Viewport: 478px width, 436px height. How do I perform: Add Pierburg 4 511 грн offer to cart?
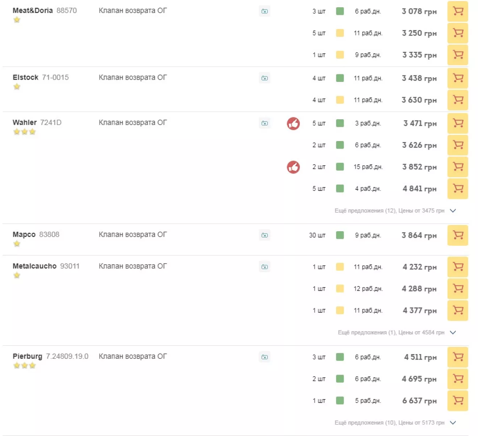coord(458,357)
